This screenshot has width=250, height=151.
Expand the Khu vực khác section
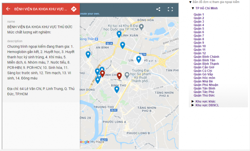coord(193,101)
